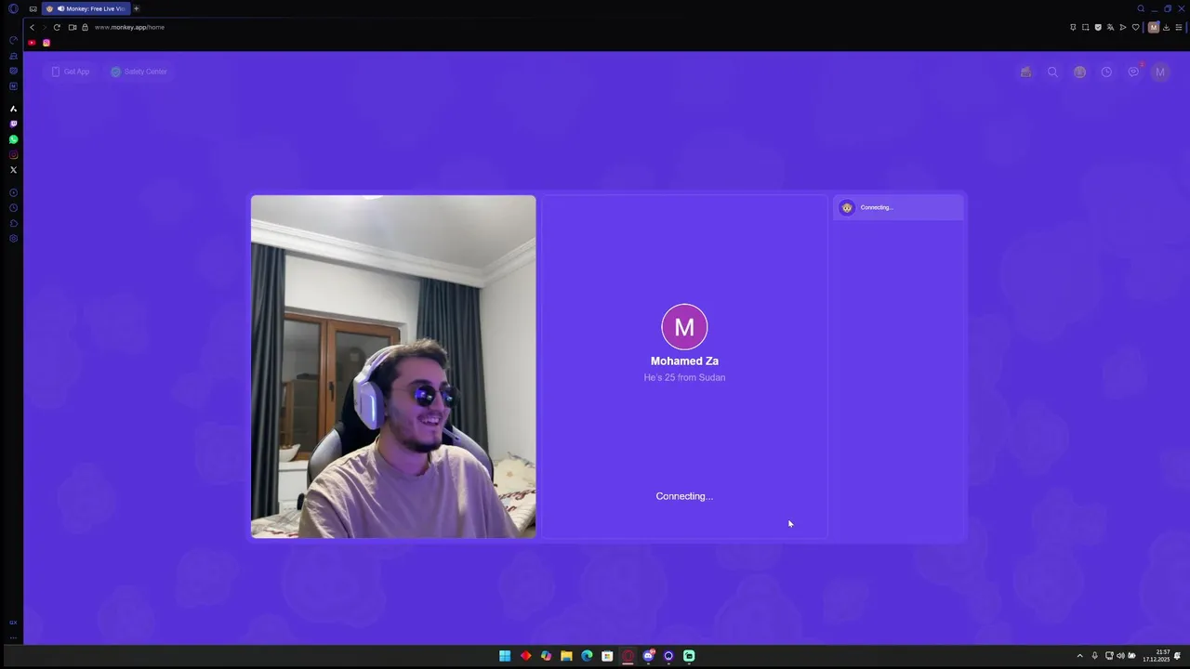1190x669 pixels.
Task: Click Mohamed Za's avatar circle
Action: (x=684, y=327)
